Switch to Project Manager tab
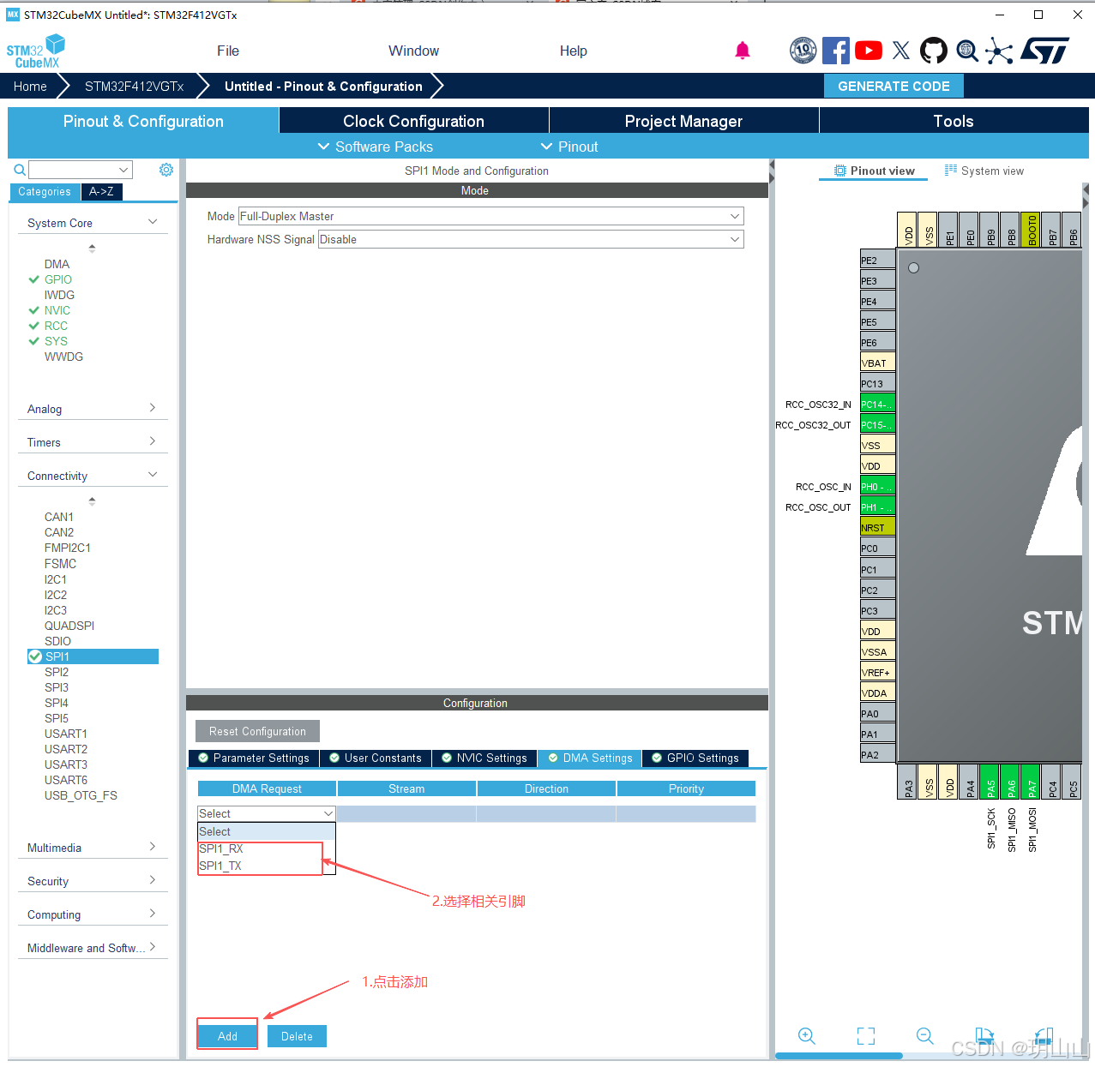This screenshot has height=1067, width=1095. (683, 121)
